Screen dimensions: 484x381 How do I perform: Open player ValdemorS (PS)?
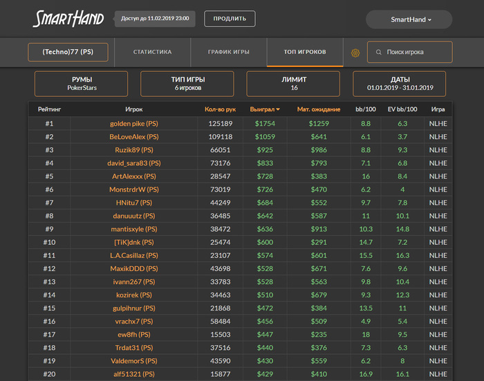pyautogui.click(x=134, y=361)
